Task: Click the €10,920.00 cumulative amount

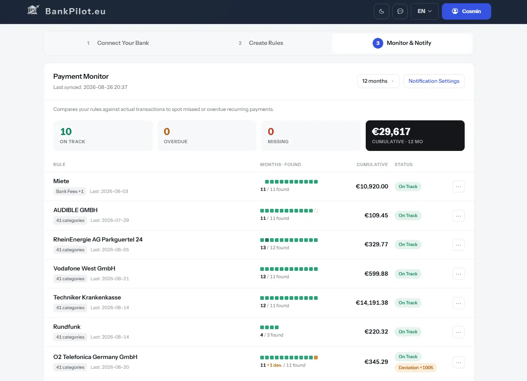Action: click(372, 186)
